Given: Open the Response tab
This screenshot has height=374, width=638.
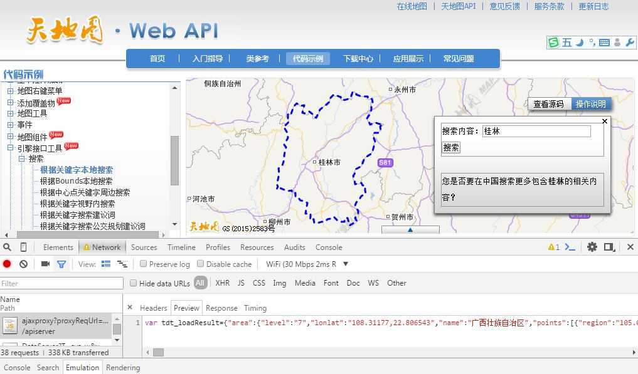Looking at the screenshot, I should (x=221, y=308).
